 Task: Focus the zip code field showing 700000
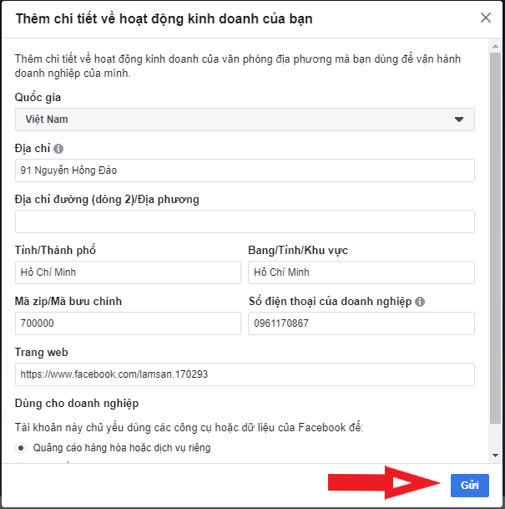pyautogui.click(x=128, y=323)
